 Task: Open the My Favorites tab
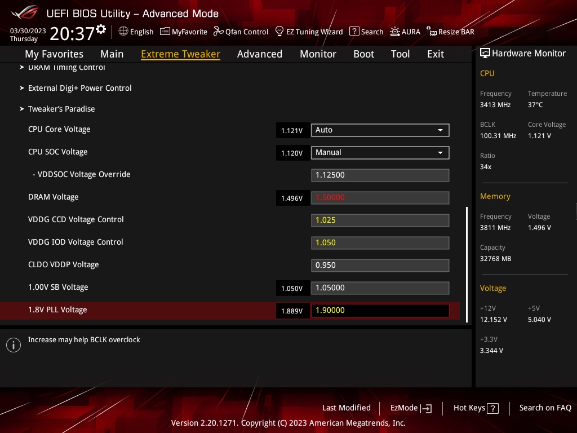pos(54,54)
